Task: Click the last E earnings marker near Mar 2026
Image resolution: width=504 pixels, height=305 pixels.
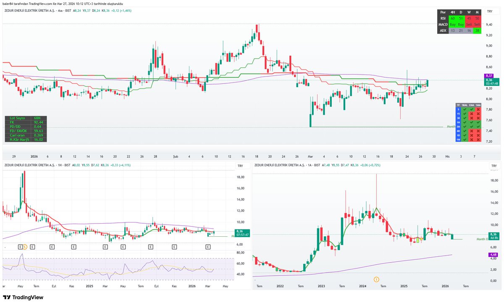Action: pyautogui.click(x=207, y=247)
